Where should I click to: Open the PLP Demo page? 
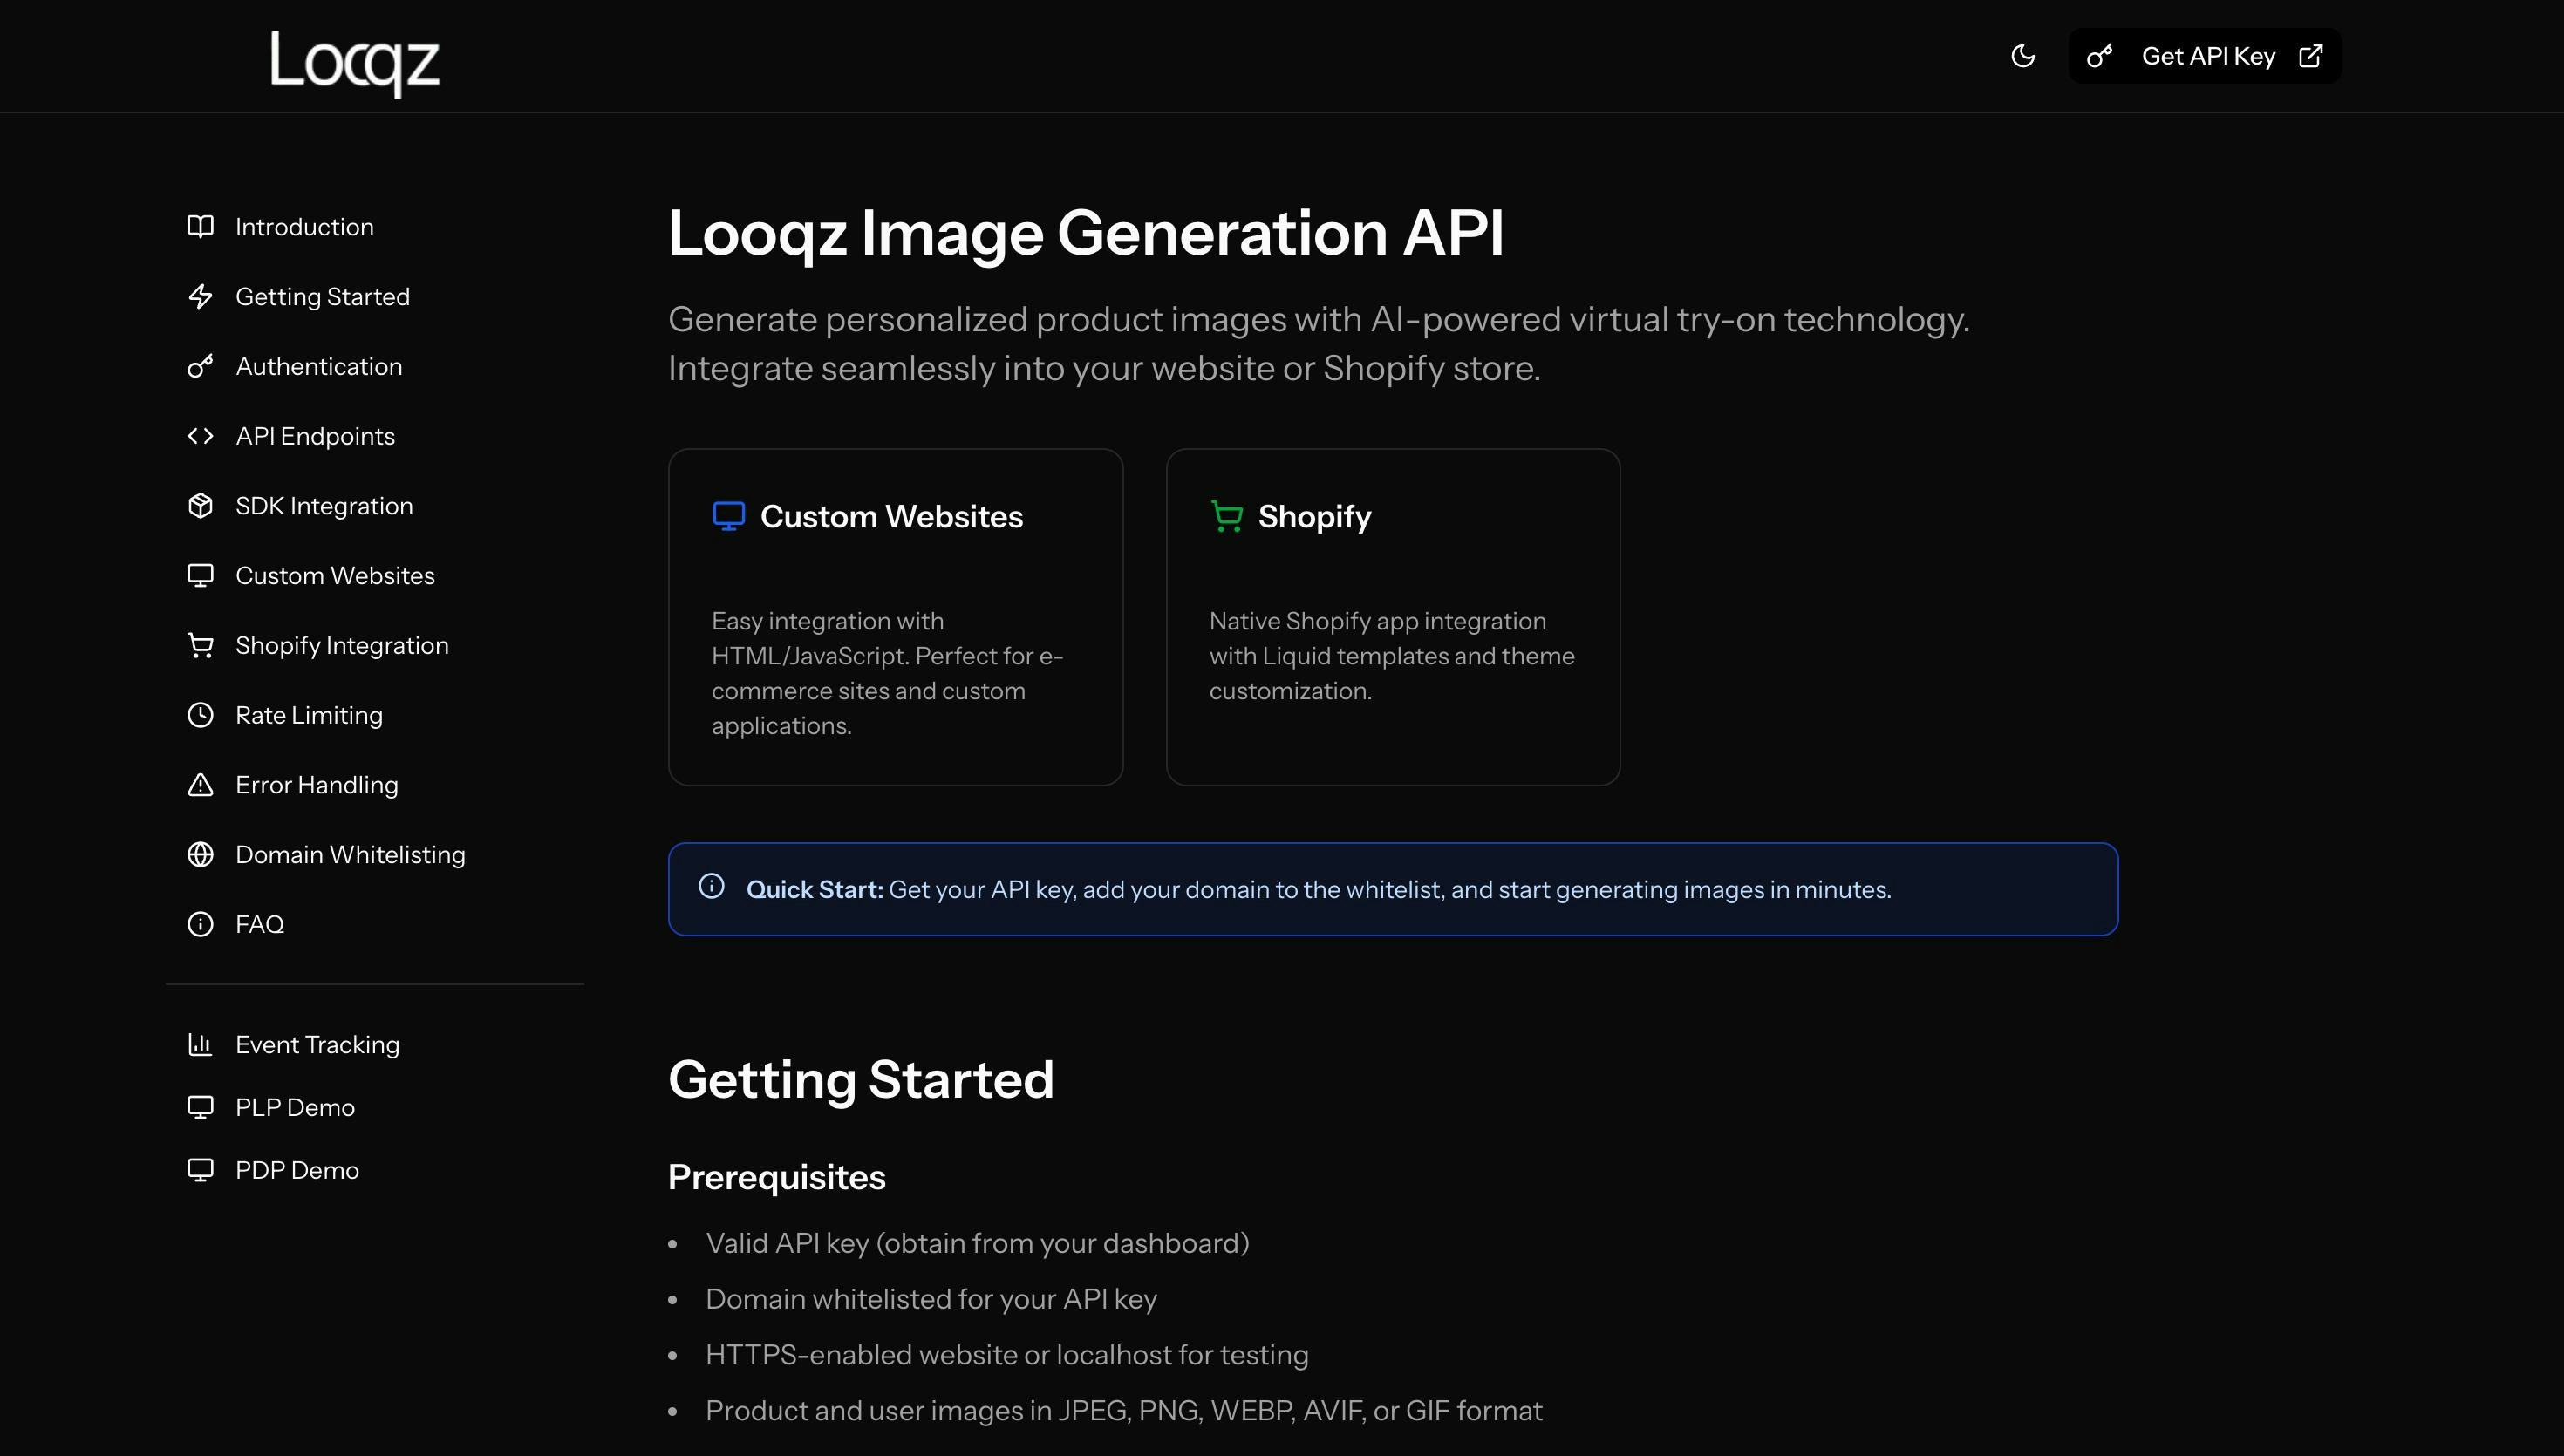pyautogui.click(x=294, y=1107)
